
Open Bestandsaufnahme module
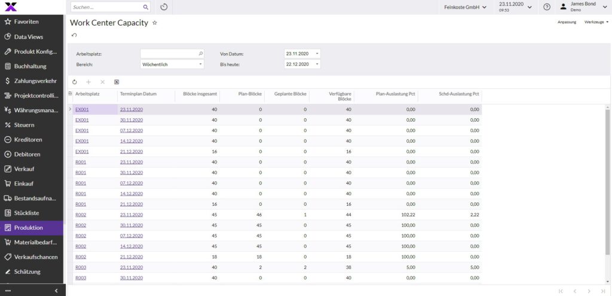click(32, 198)
